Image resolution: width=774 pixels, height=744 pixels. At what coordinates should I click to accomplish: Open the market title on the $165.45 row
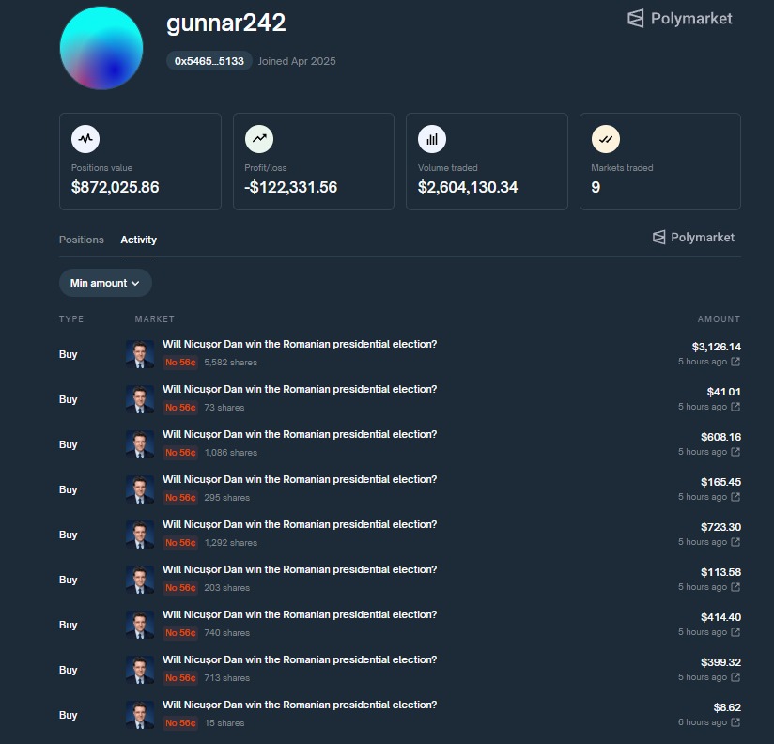pos(300,479)
